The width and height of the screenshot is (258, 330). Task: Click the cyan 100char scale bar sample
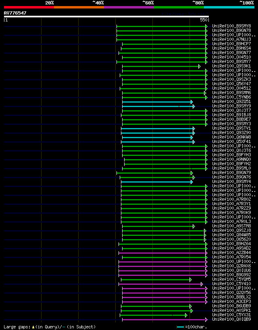[181, 327]
